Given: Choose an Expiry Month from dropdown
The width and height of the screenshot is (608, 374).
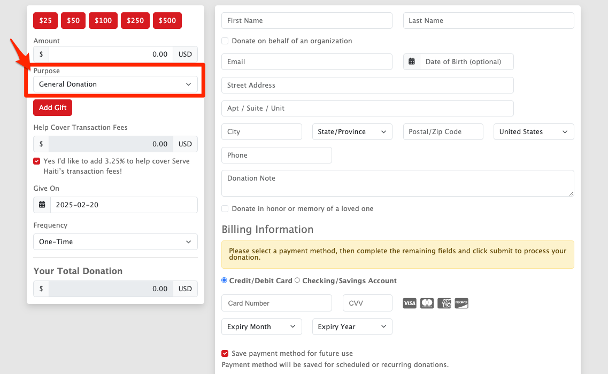Looking at the screenshot, I should pos(261,327).
